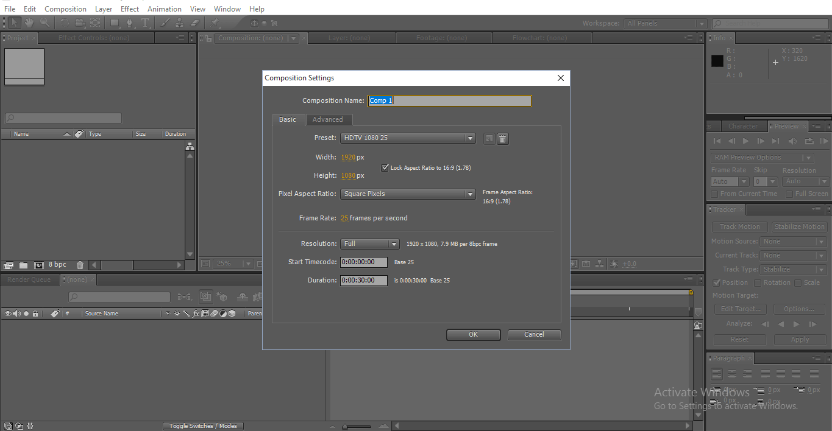832x431 pixels.
Task: Select the Pen tool
Action: [130, 23]
